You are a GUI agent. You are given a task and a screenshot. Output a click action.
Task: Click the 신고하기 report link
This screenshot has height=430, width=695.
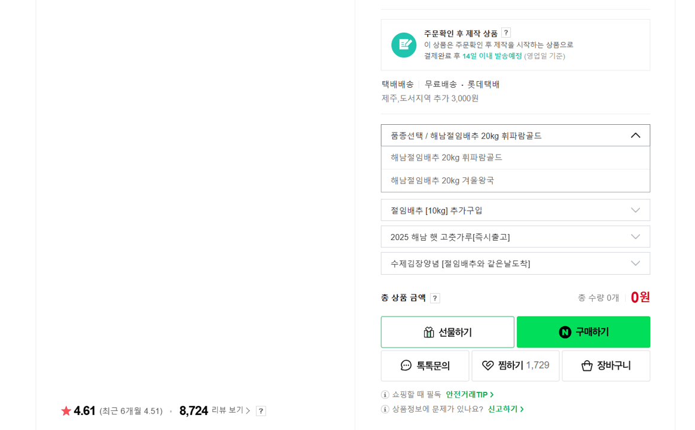coord(502,409)
